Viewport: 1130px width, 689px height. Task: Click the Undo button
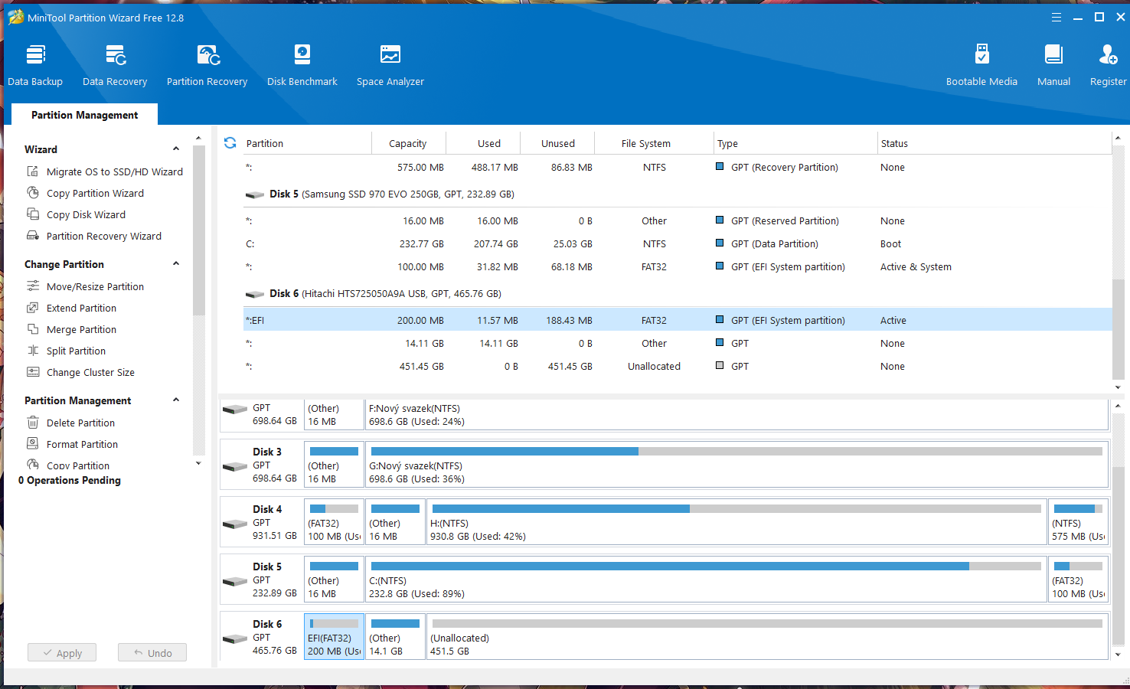[x=152, y=653]
